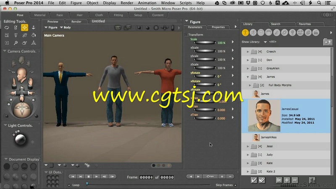Click the minus remove-from-library button
336x189 pixels.
coord(295,180)
